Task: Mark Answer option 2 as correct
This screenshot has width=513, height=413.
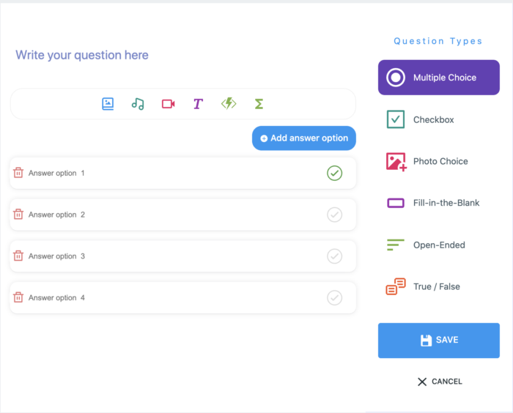Action: [334, 215]
